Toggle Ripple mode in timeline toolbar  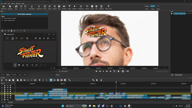pyautogui.click(x=58, y=80)
